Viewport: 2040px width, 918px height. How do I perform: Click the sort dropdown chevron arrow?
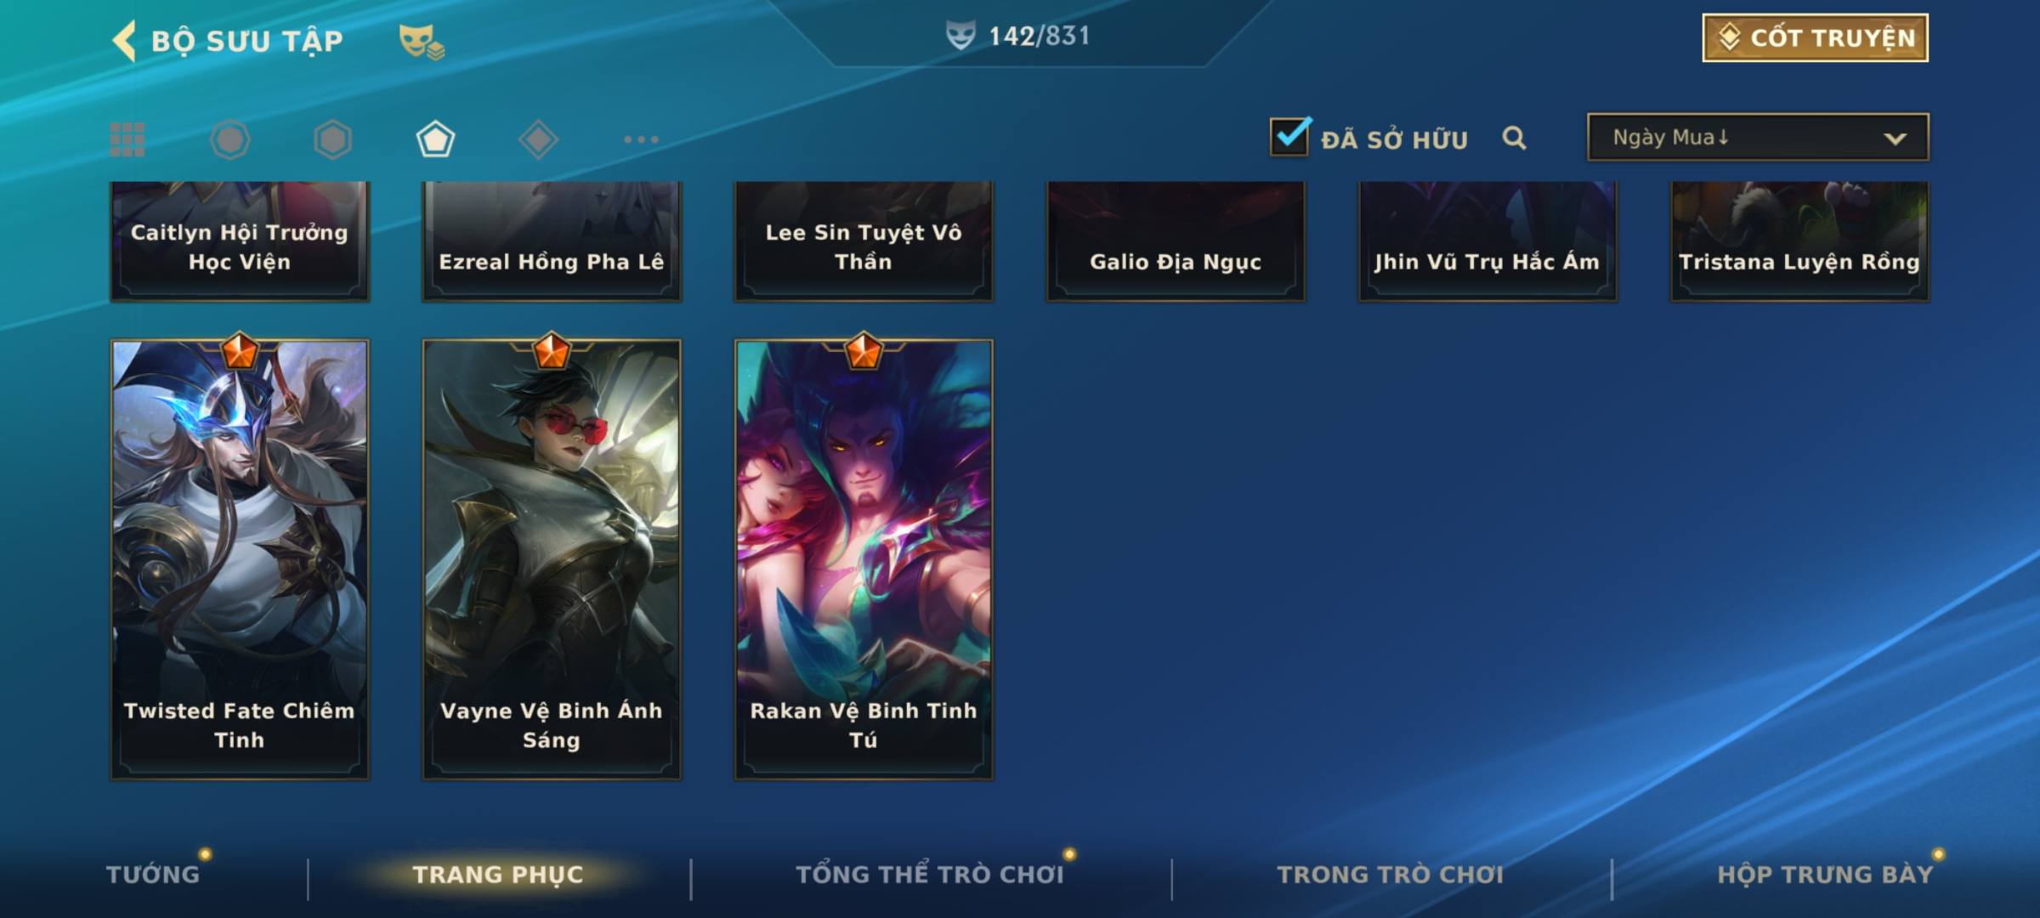coord(1895,139)
